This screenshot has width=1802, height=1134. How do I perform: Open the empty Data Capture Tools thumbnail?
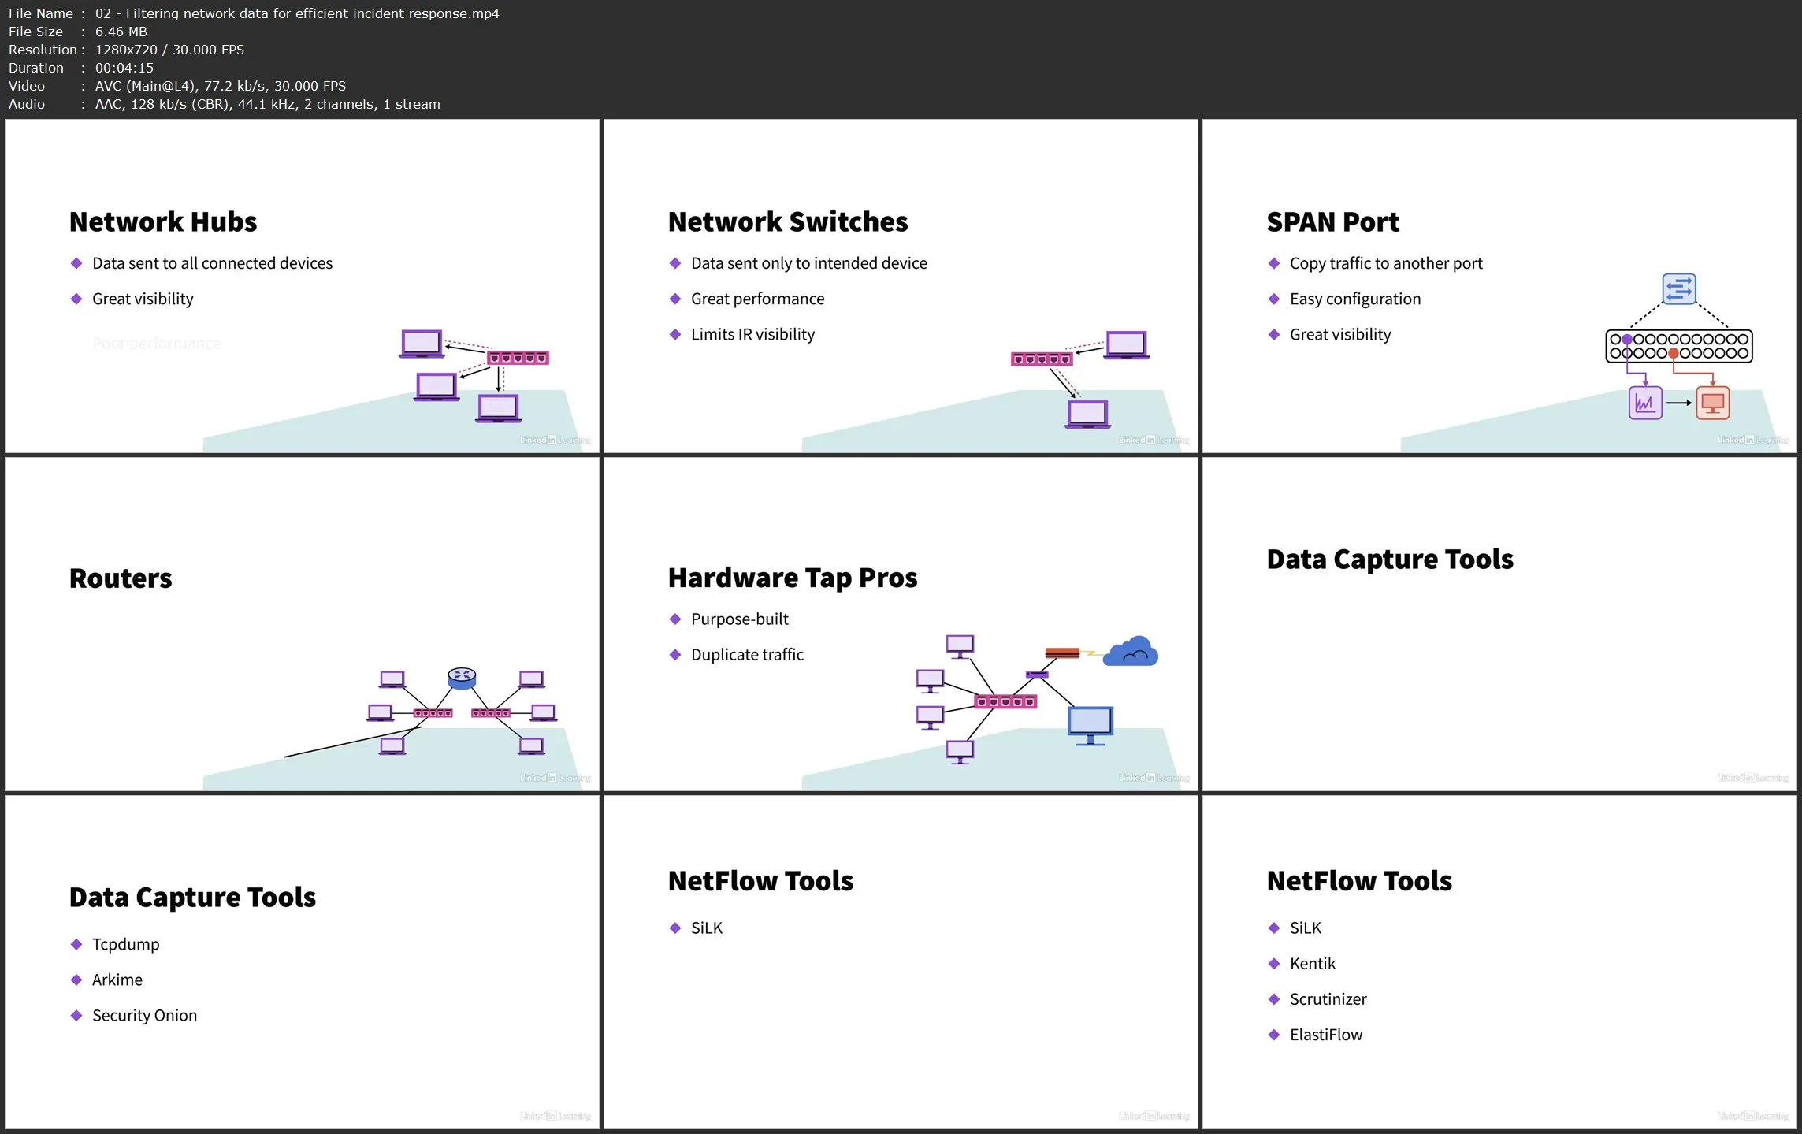(x=1499, y=623)
